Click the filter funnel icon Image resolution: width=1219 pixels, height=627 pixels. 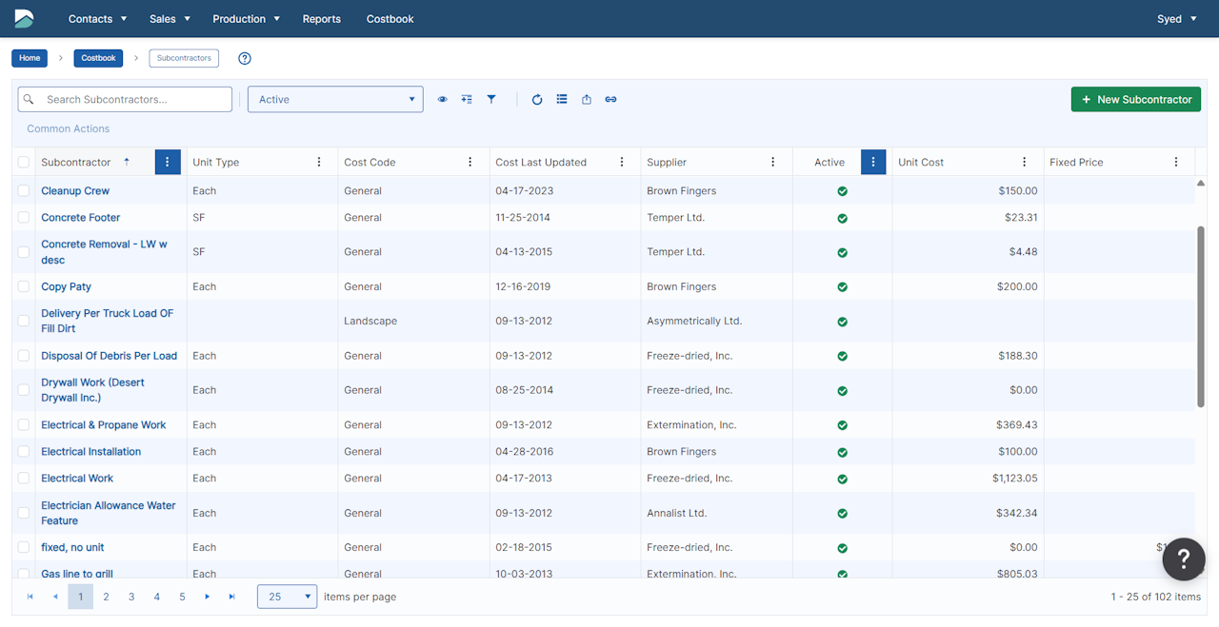(491, 99)
